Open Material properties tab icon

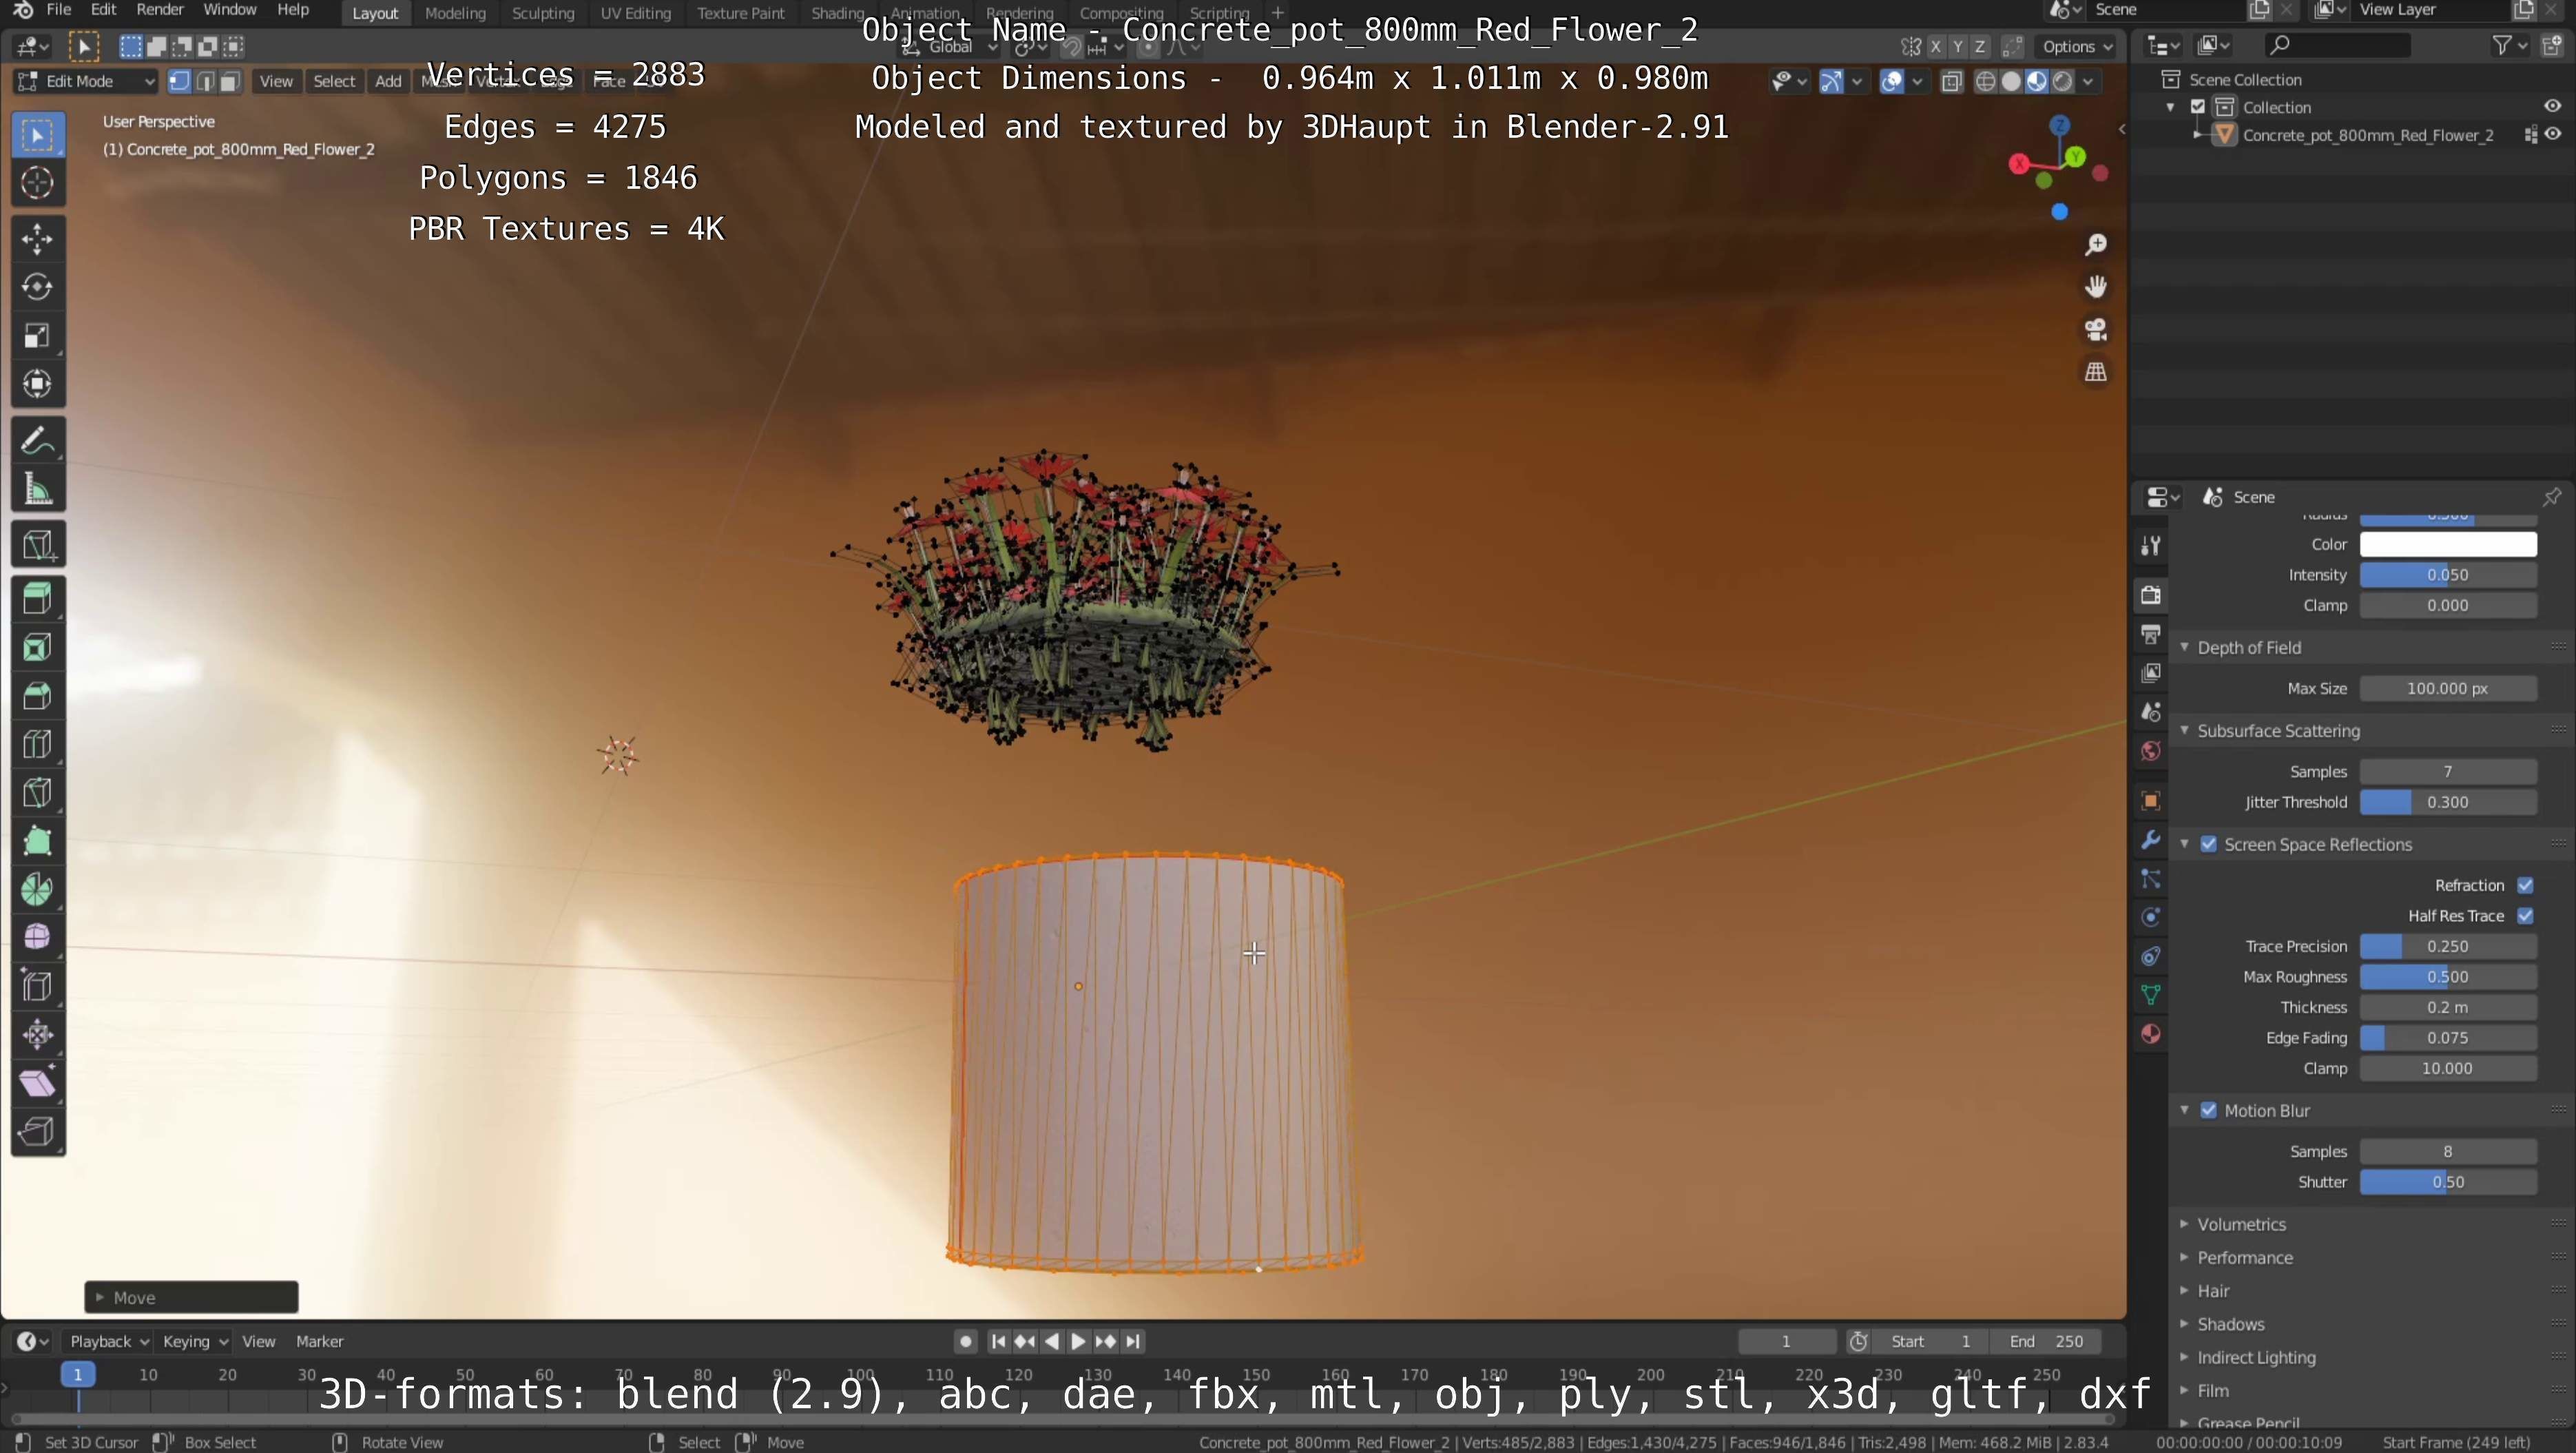[2151, 1034]
